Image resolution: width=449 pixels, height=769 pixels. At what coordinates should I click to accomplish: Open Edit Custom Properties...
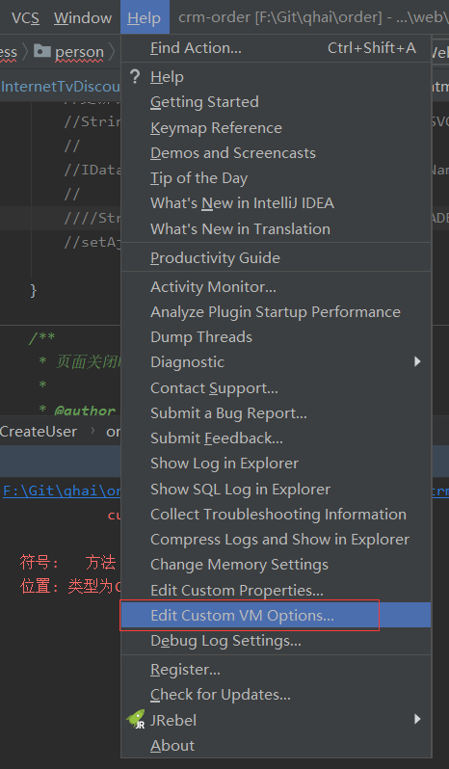(x=276, y=590)
